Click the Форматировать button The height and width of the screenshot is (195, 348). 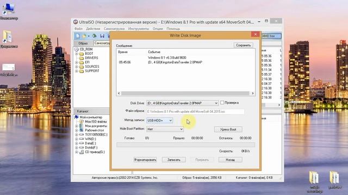pos(145,160)
